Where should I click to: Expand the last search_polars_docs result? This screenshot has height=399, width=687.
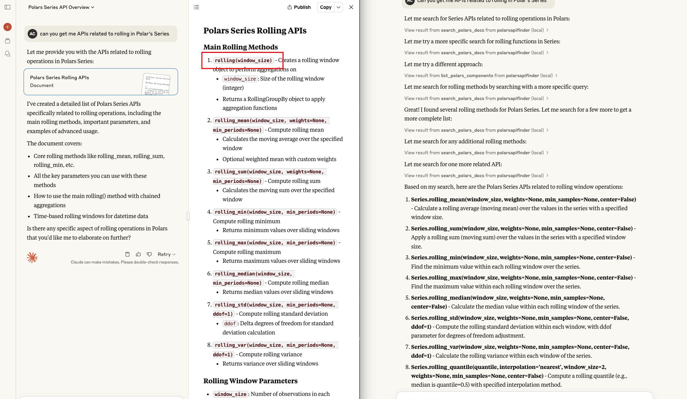pos(476,175)
